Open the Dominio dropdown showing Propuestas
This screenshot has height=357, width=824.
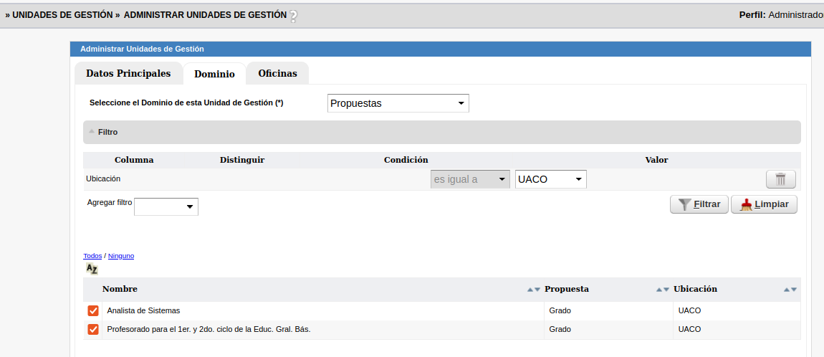pyautogui.click(x=398, y=103)
